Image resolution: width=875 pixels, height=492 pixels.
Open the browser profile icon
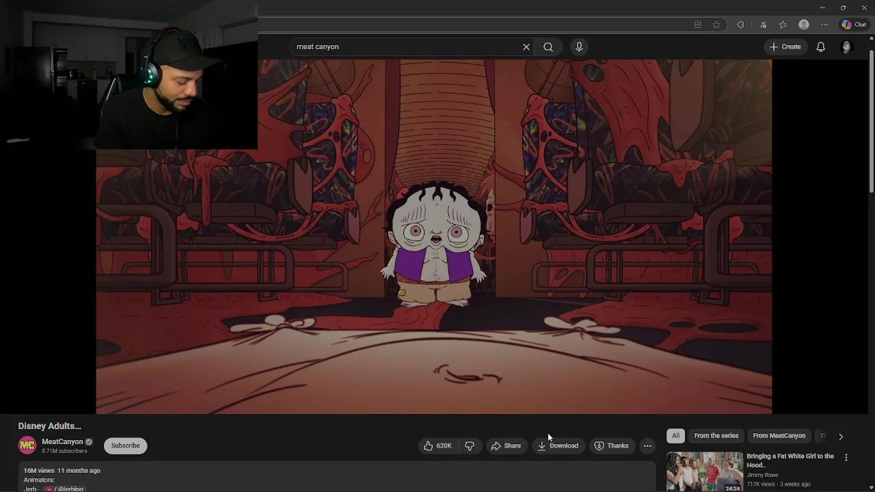[804, 25]
